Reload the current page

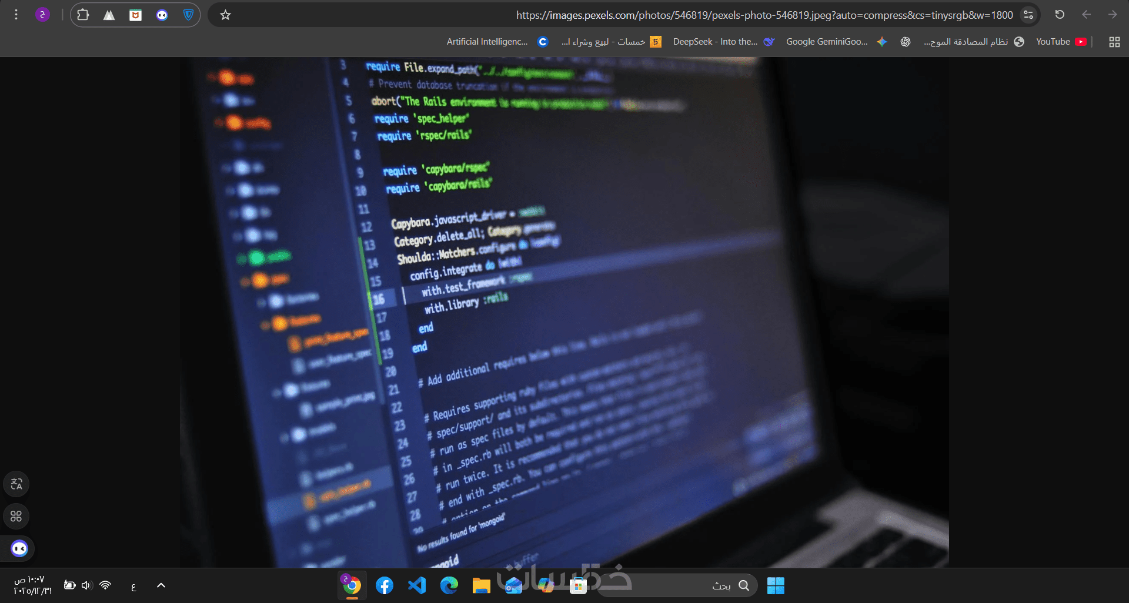[x=1060, y=15]
